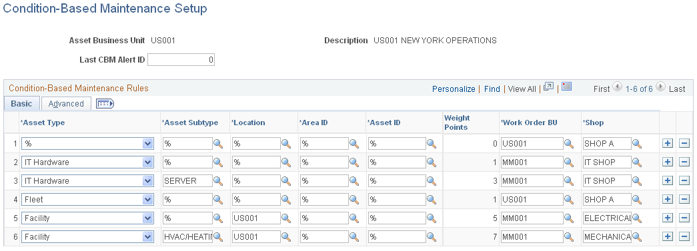Download grid to spreadsheet icon
Image resolution: width=697 pixels, height=251 pixels.
click(566, 87)
